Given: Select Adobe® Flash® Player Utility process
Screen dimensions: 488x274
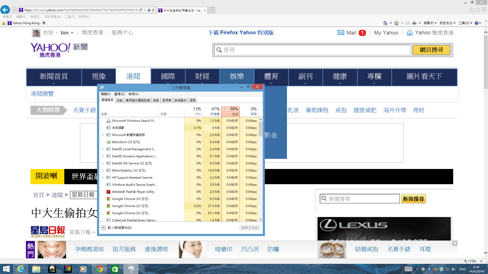Looking at the screenshot, I should (x=133, y=192).
